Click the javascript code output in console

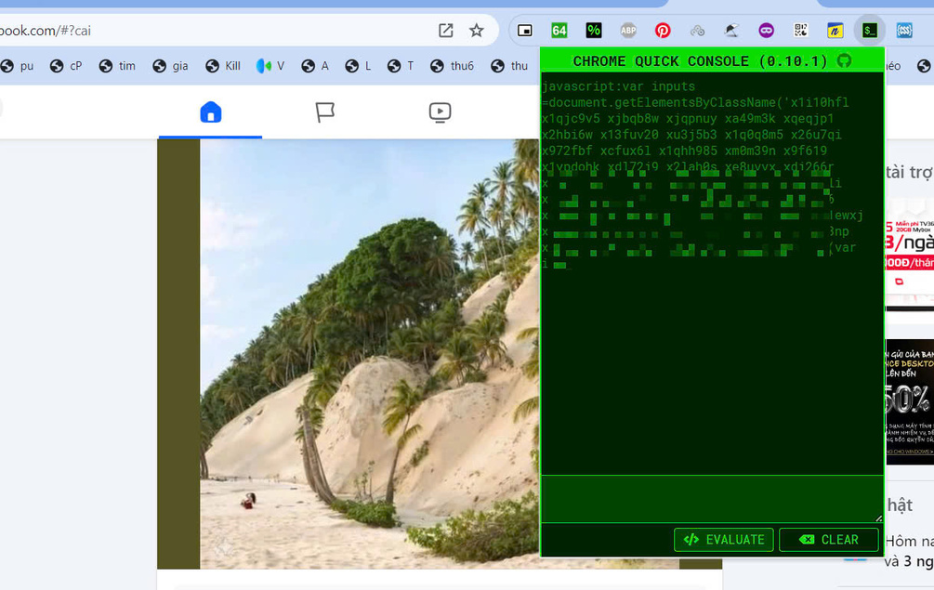click(703, 177)
